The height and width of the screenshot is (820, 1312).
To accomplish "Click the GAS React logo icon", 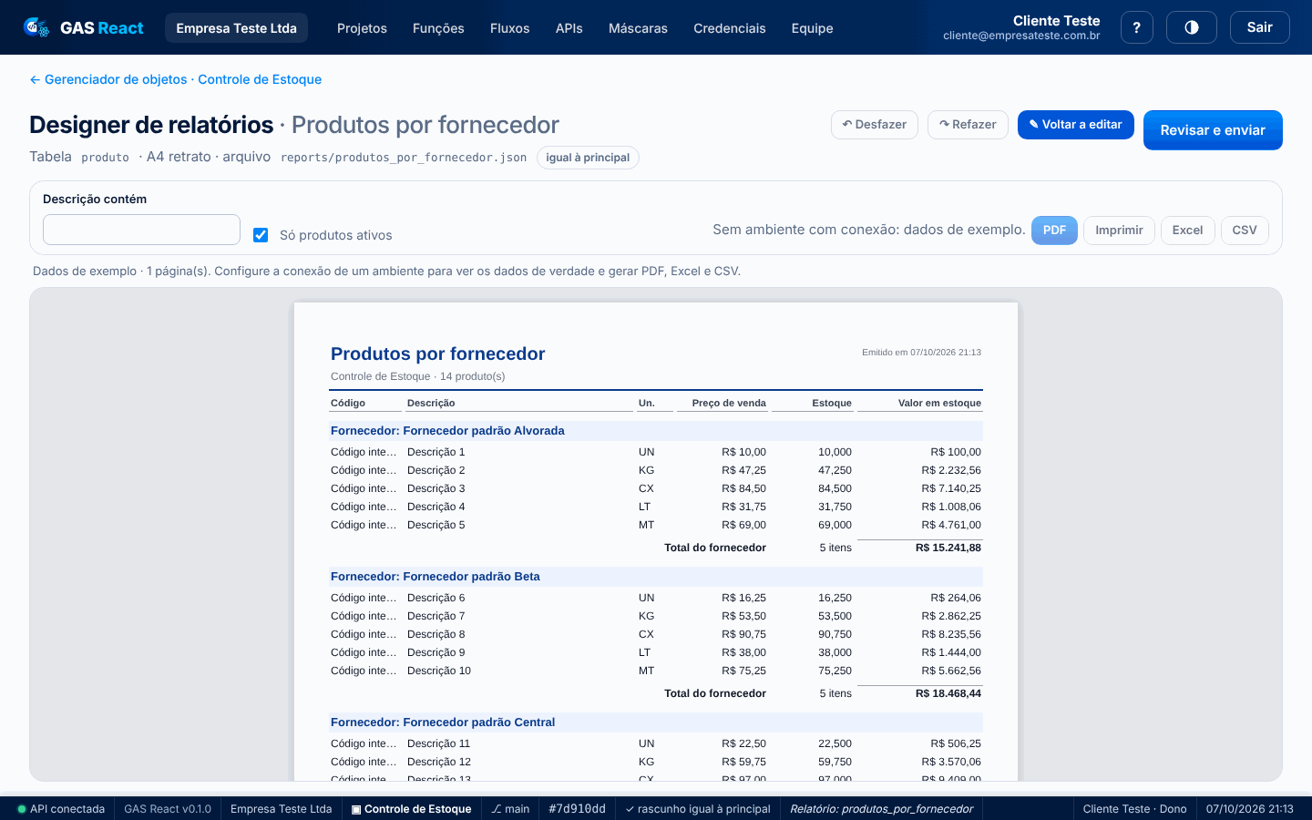I will pyautogui.click(x=36, y=27).
